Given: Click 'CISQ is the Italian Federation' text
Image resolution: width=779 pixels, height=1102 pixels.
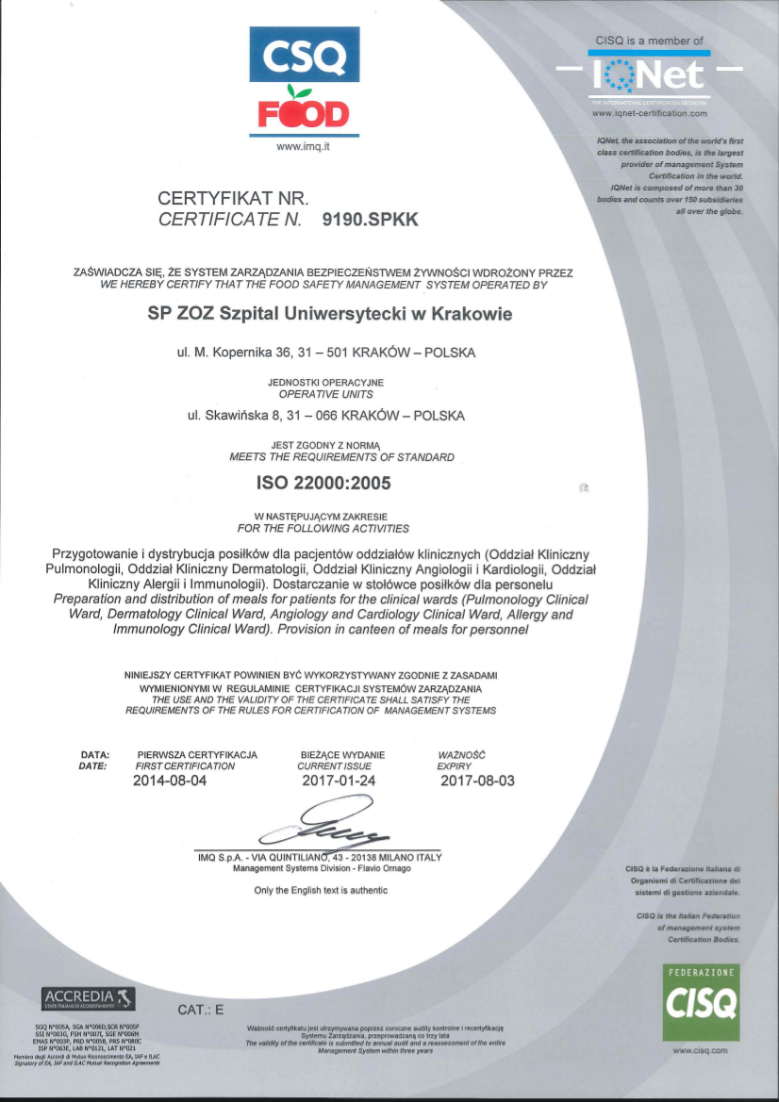Looking at the screenshot, I should tap(688, 928).
